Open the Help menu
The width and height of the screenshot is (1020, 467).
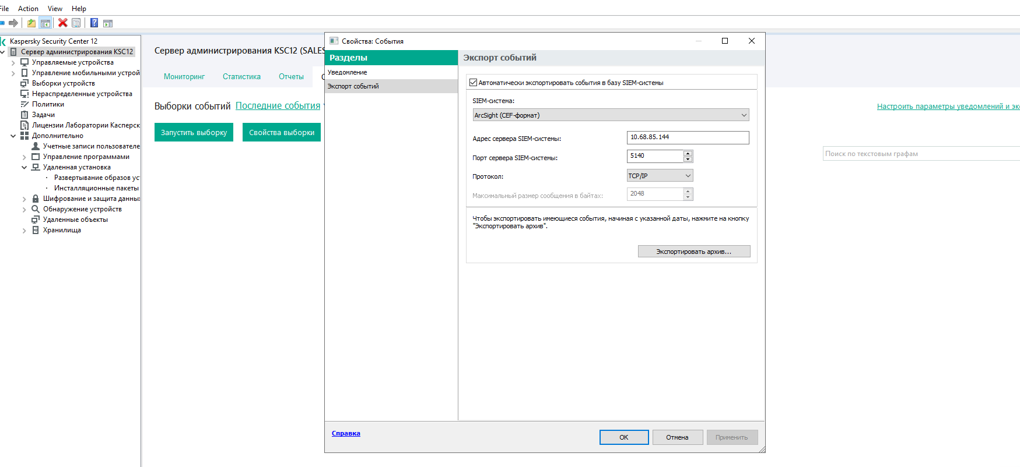coord(79,9)
